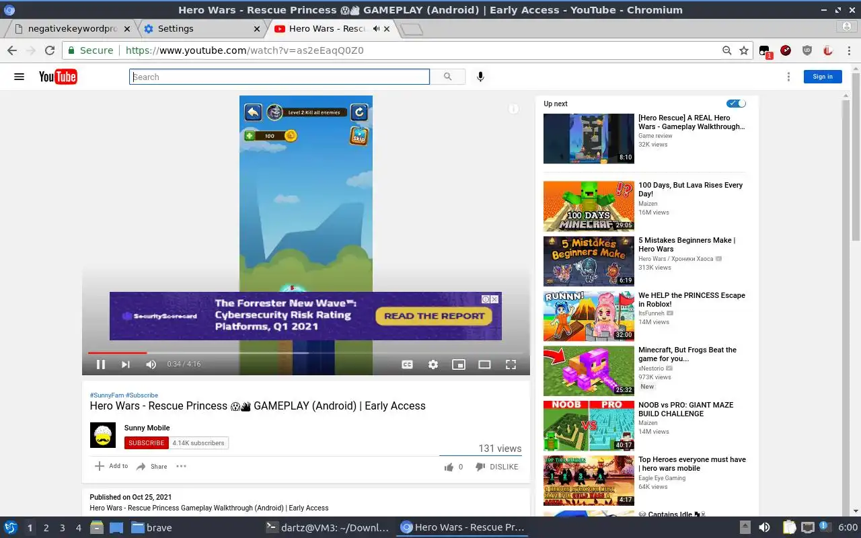861x538 pixels.
Task: Open a new browser tab
Action: click(411, 29)
